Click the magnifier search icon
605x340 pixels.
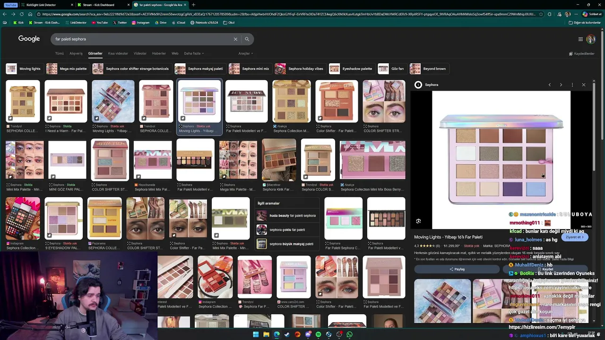pos(247,39)
